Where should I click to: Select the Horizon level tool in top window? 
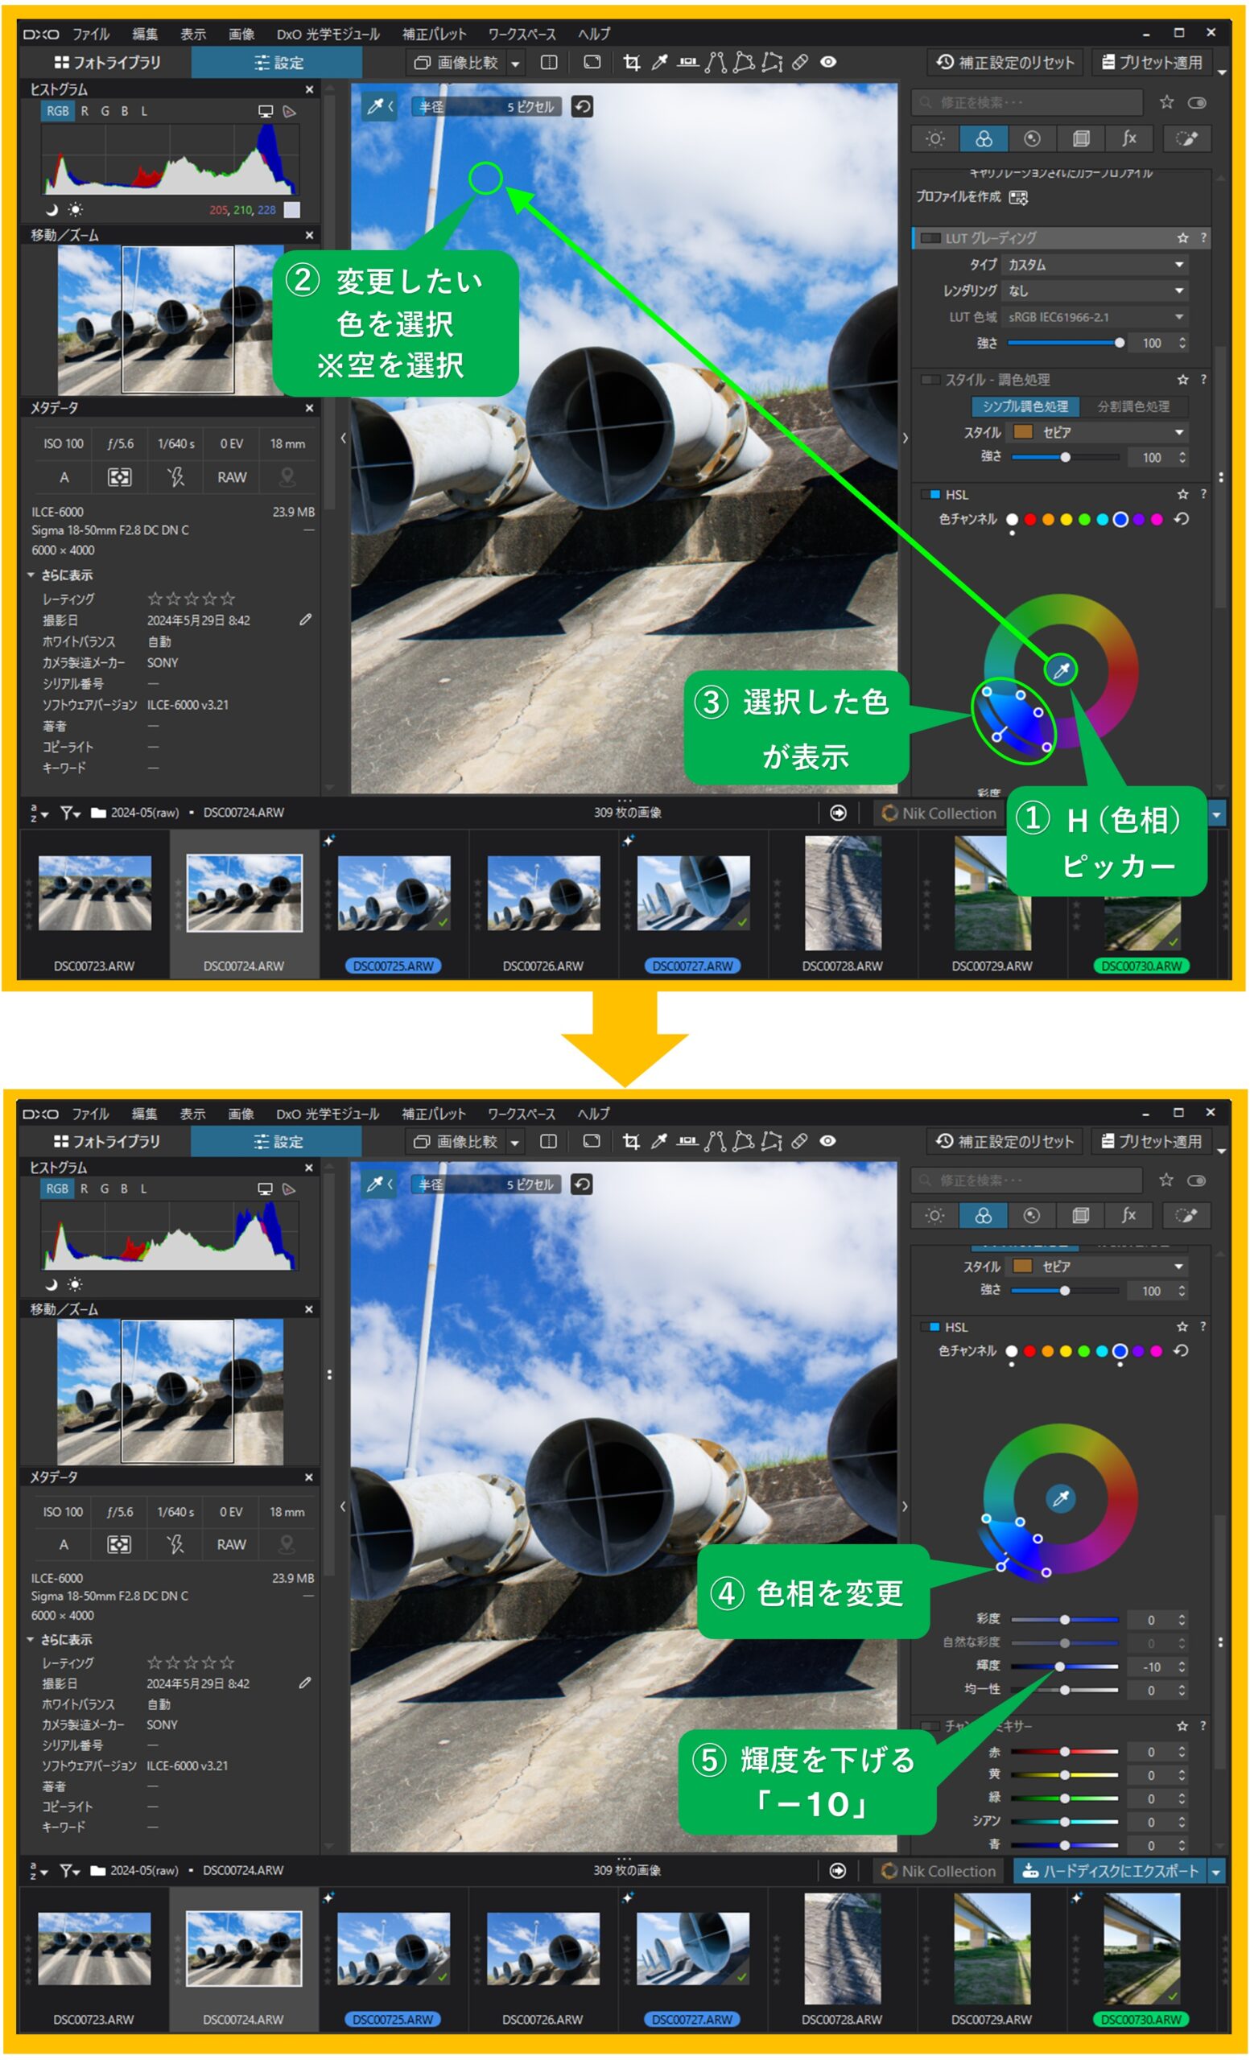coord(687,63)
